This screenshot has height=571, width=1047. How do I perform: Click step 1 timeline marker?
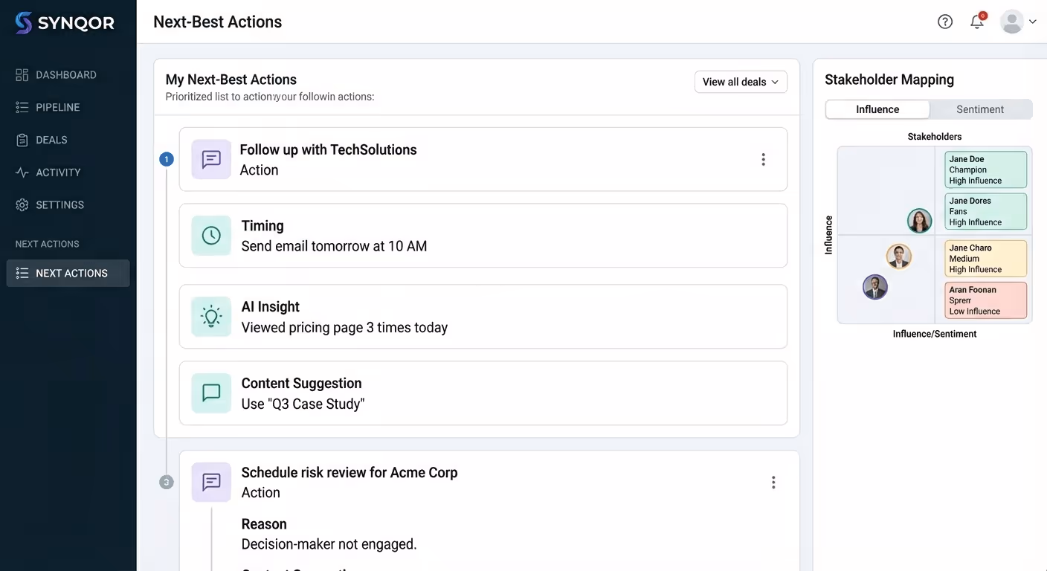pos(167,159)
